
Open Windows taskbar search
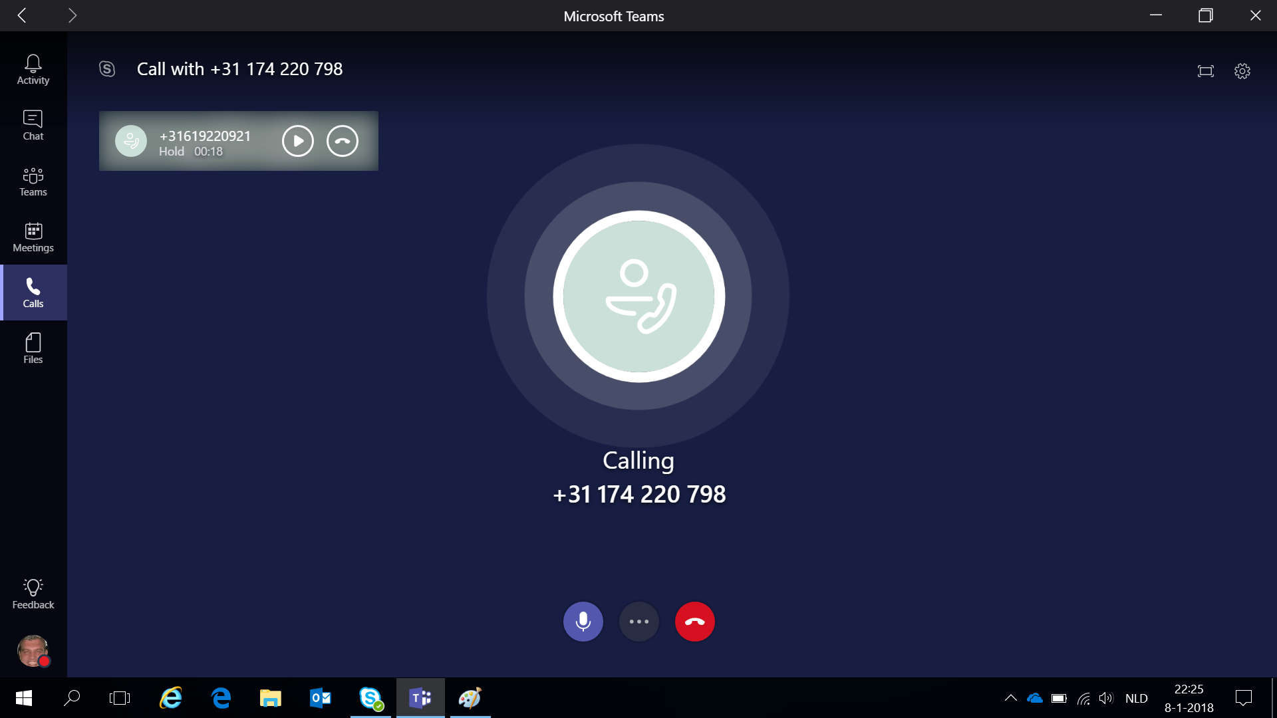pos(72,698)
